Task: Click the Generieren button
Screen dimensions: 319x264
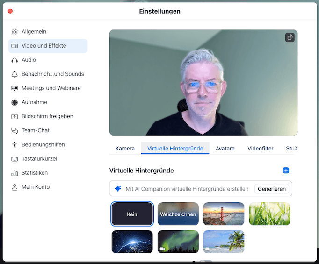Action: click(272, 189)
